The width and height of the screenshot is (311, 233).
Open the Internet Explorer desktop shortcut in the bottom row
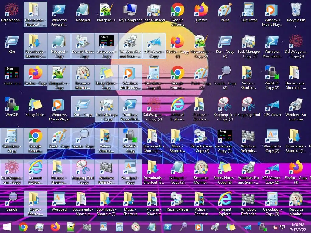point(225,204)
